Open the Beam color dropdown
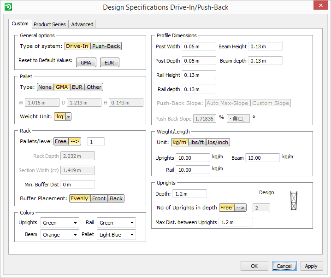This screenshot has width=331, height=278. point(59,235)
